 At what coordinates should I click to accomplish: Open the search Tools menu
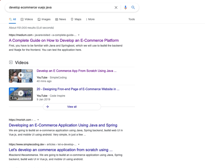click(131, 19)
